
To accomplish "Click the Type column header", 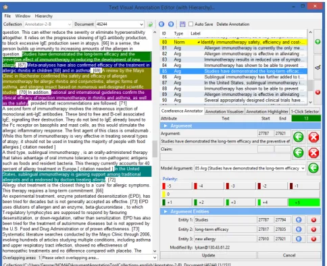I will (178, 33).
